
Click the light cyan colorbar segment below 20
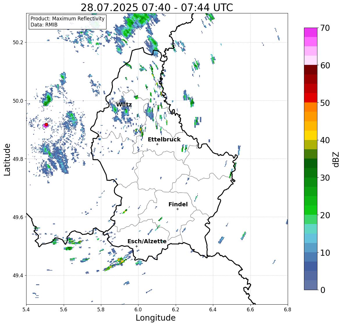[311, 229]
